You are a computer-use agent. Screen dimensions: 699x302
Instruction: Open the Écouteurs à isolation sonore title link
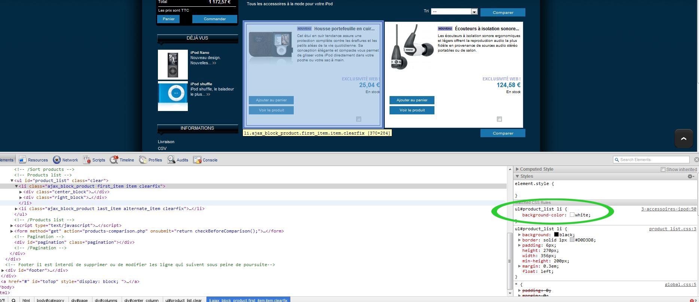pyautogui.click(x=487, y=28)
